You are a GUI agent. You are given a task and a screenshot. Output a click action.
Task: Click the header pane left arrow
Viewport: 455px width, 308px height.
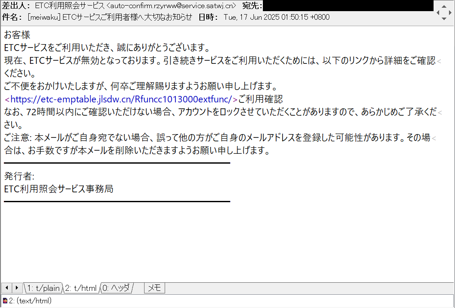click(x=438, y=12)
